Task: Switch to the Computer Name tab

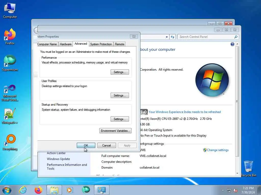Action: [x=47, y=44]
